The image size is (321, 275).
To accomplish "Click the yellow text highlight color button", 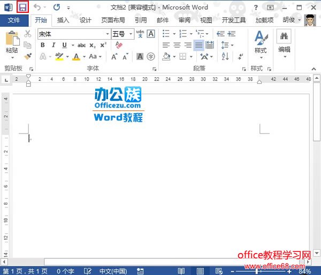I will (x=59, y=56).
